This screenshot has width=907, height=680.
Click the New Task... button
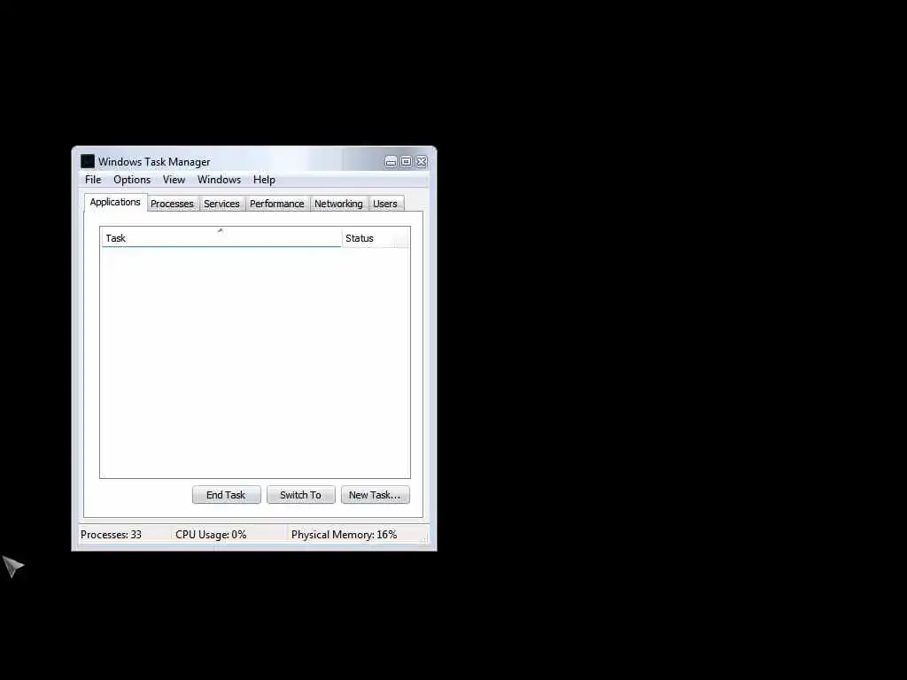[x=375, y=495]
